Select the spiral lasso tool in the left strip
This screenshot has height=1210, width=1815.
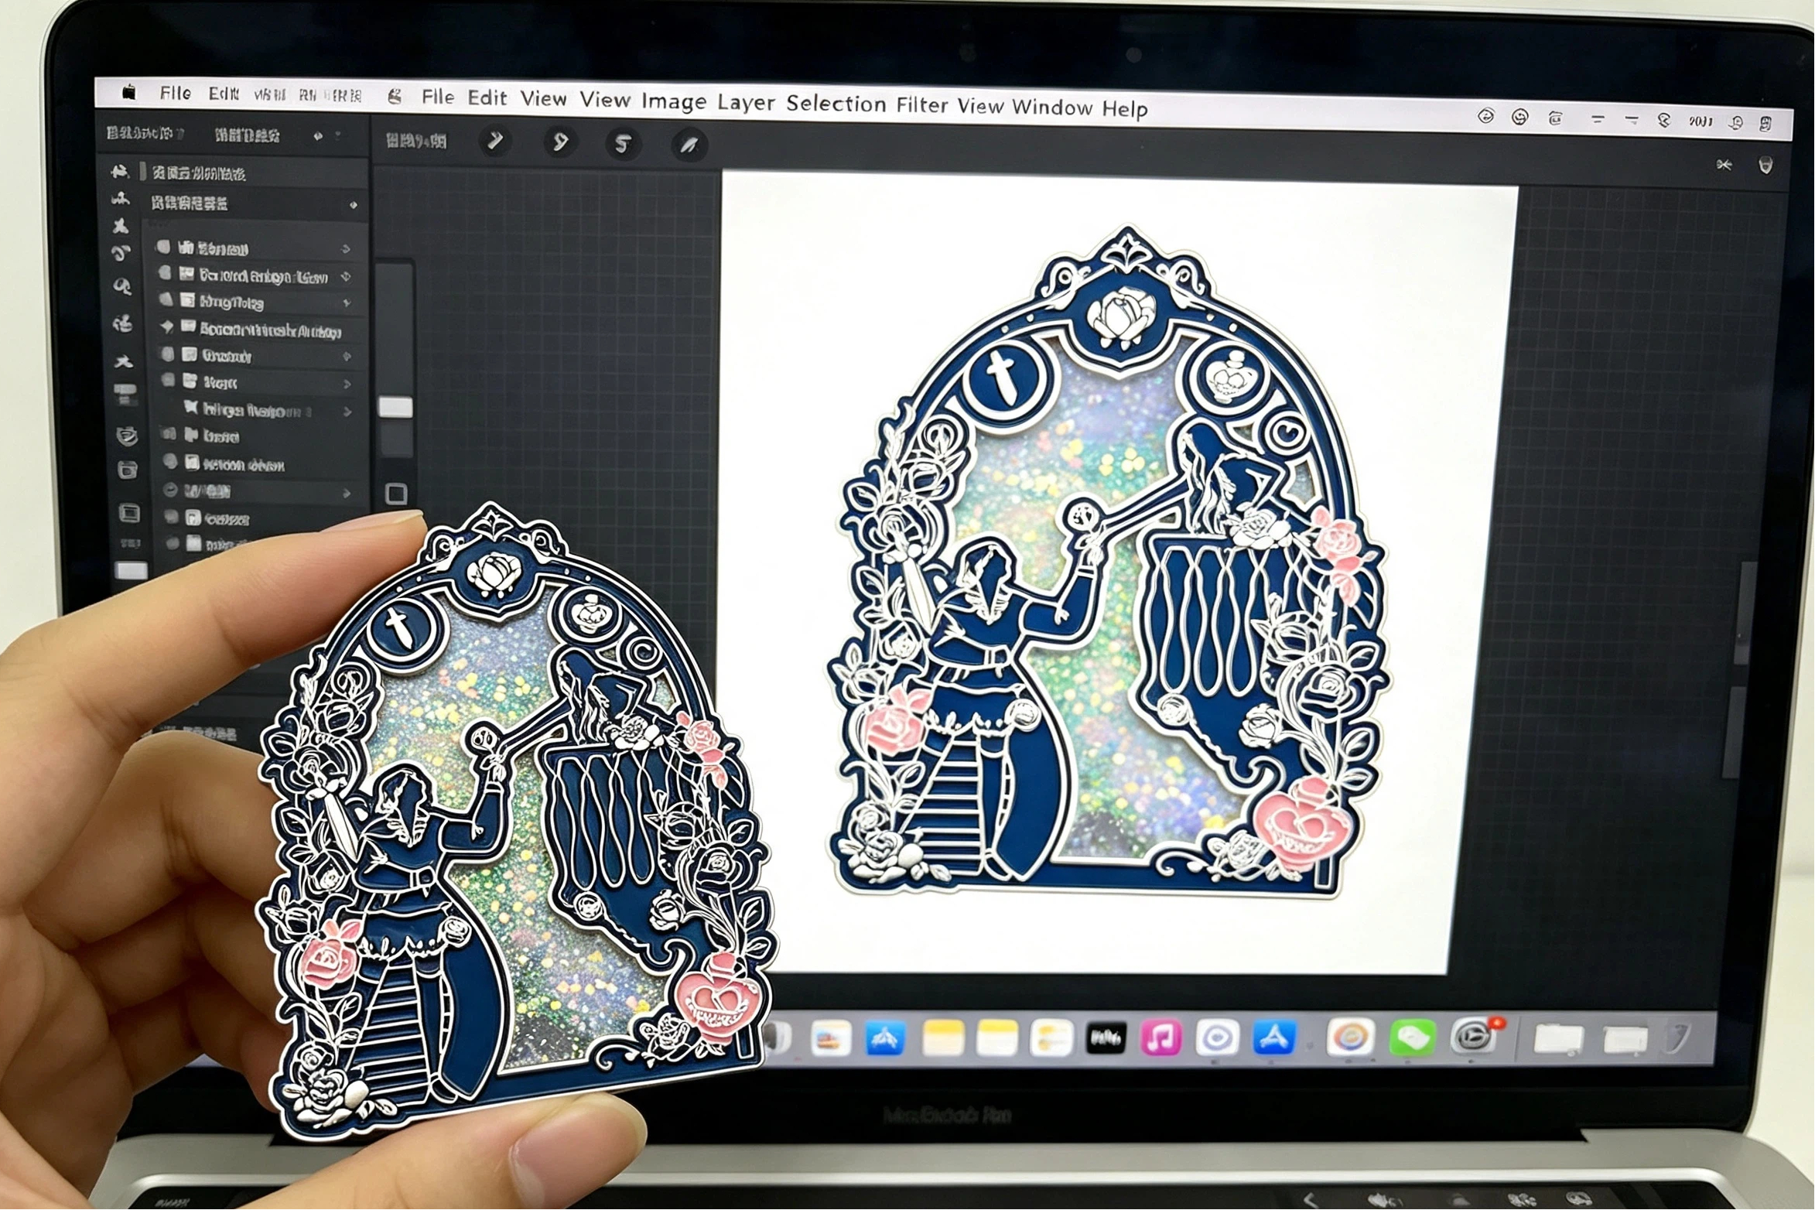click(x=121, y=254)
